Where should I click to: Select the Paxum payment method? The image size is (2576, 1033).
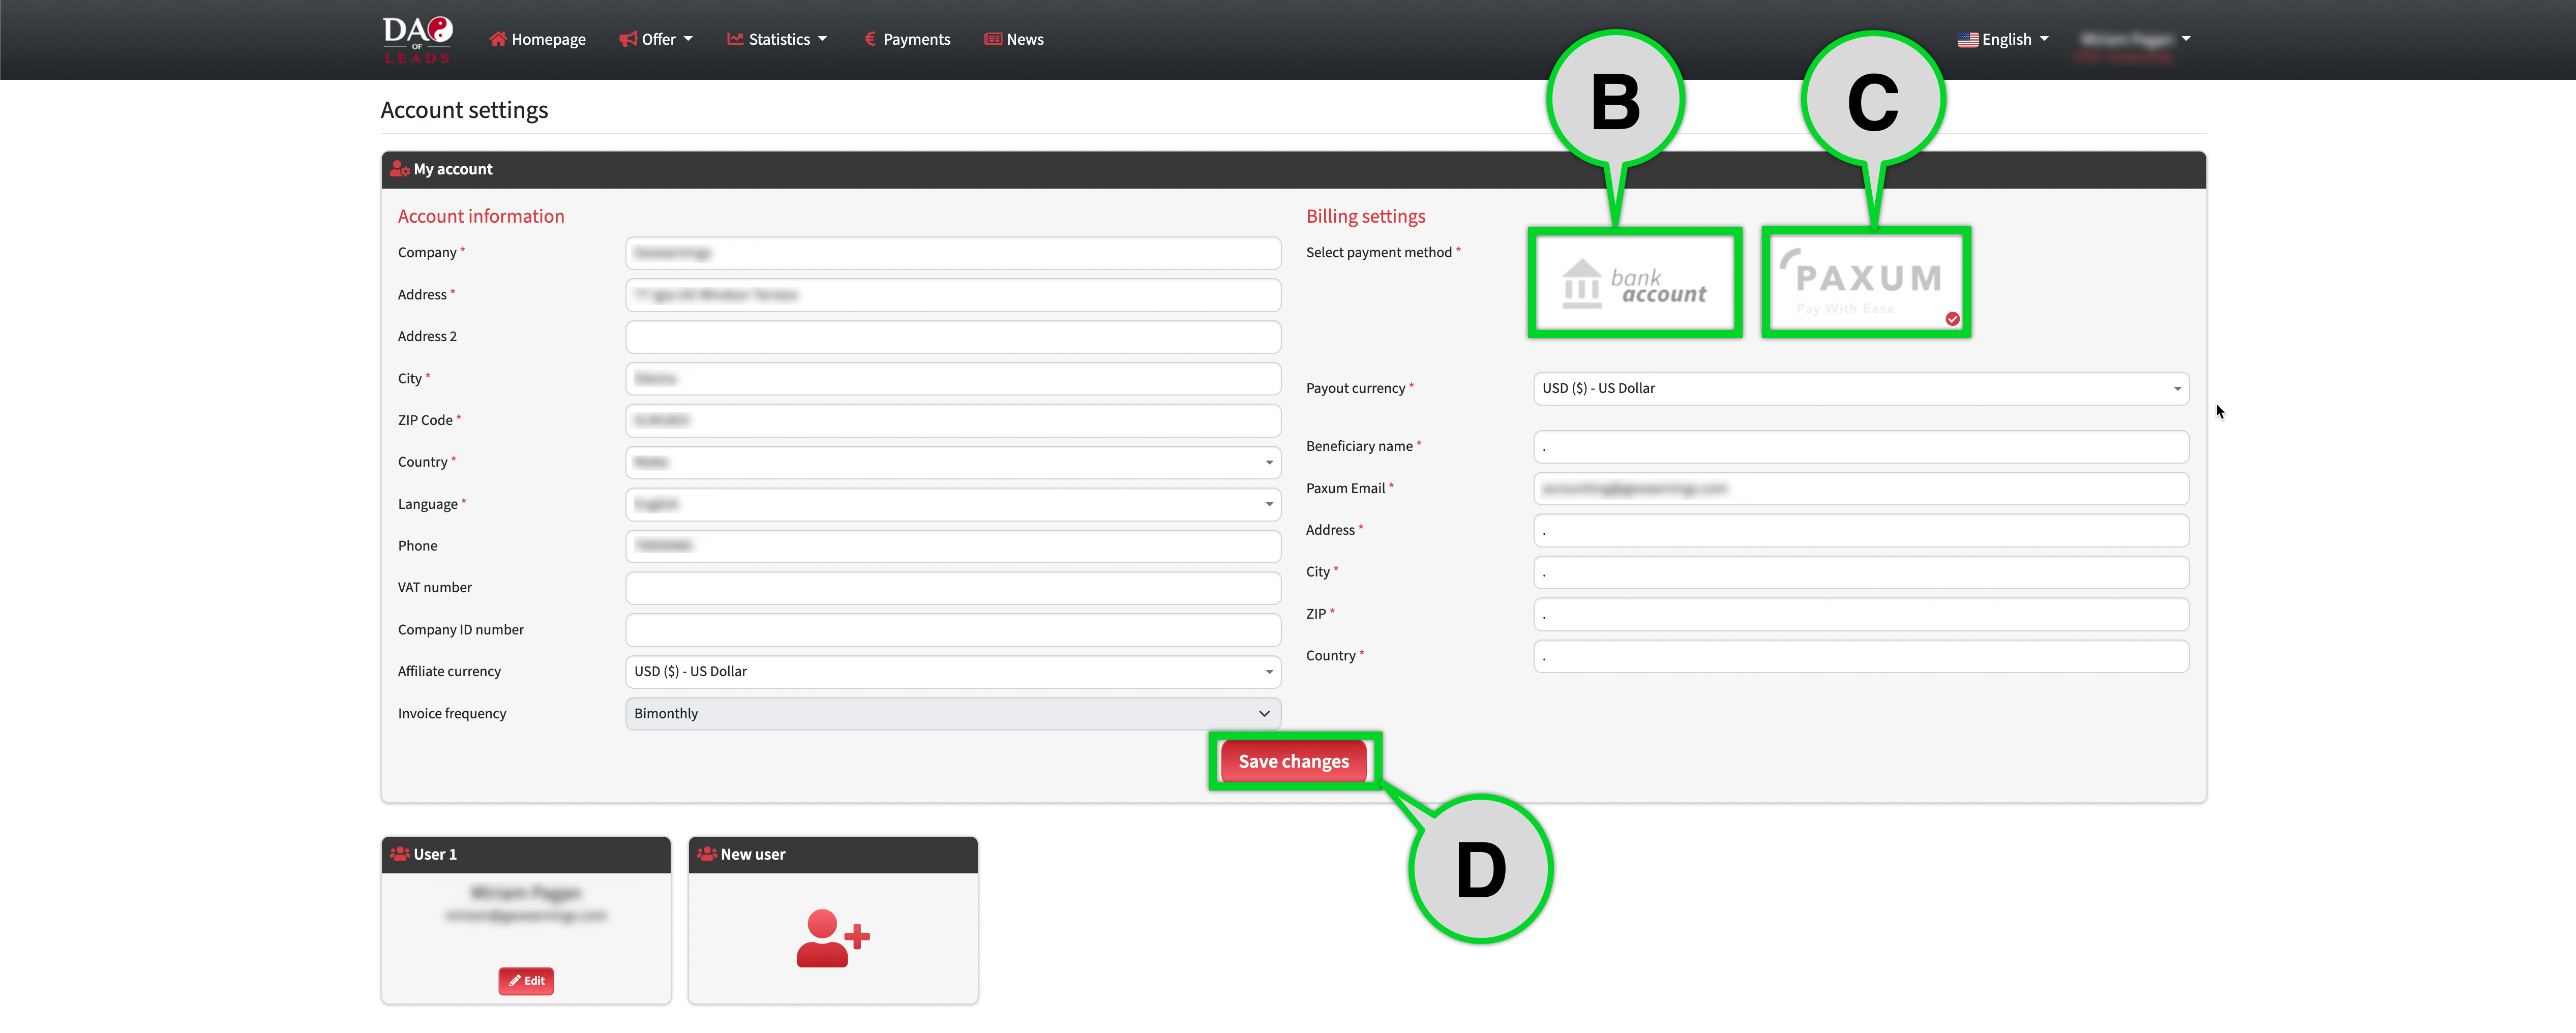(x=1865, y=283)
